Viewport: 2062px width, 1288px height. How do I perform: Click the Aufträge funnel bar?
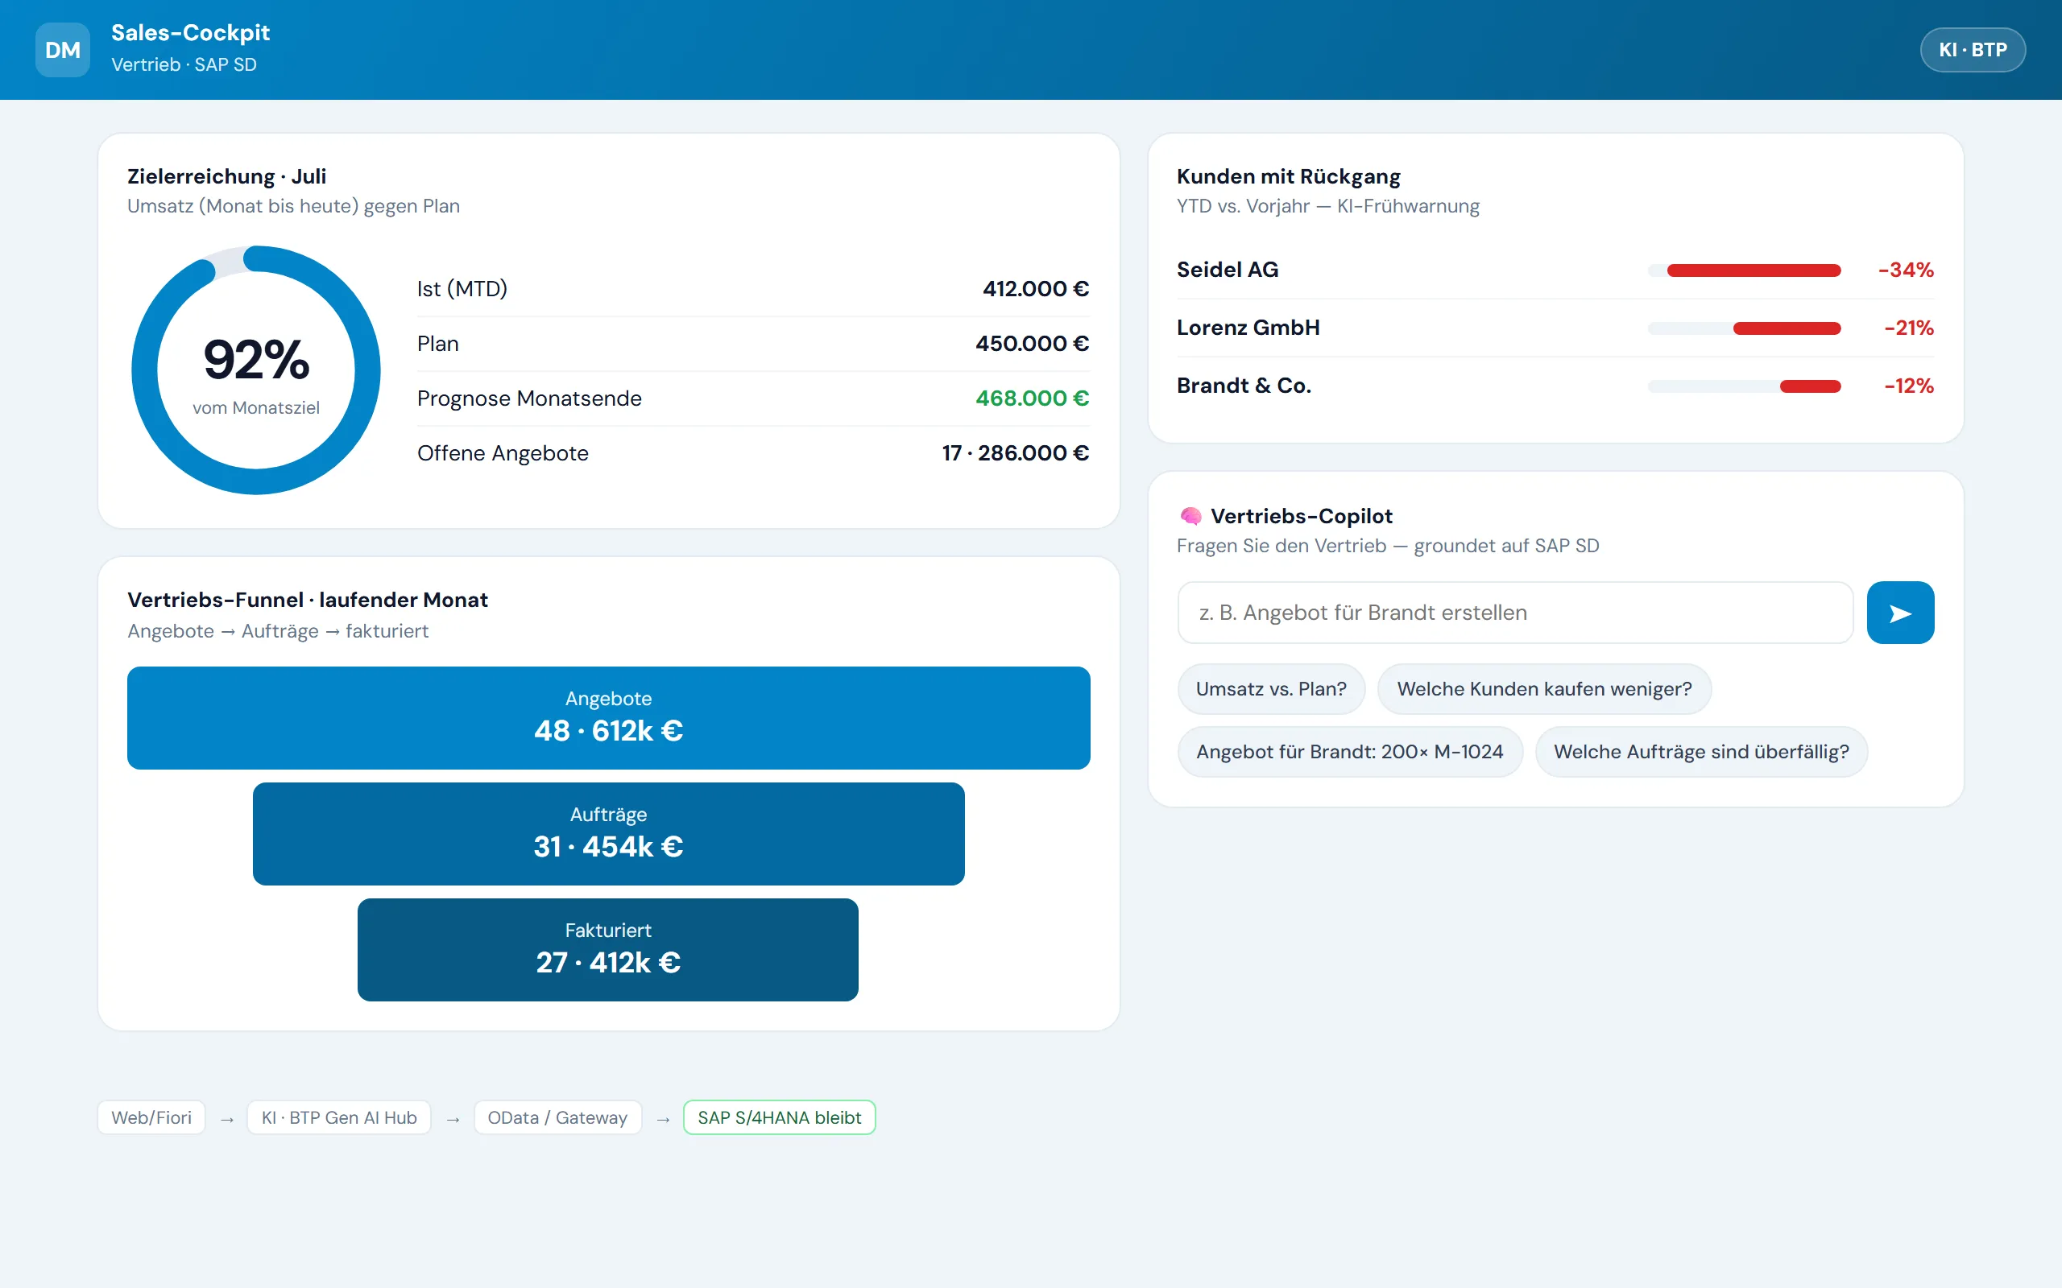click(x=608, y=834)
